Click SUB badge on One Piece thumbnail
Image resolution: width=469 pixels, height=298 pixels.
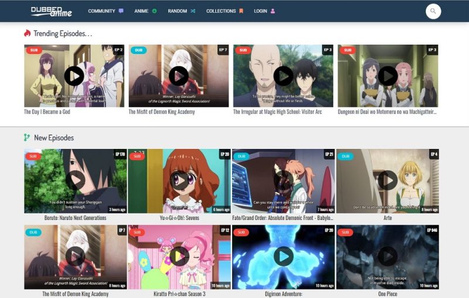click(x=345, y=232)
